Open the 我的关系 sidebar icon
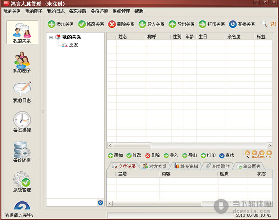 tap(22, 32)
